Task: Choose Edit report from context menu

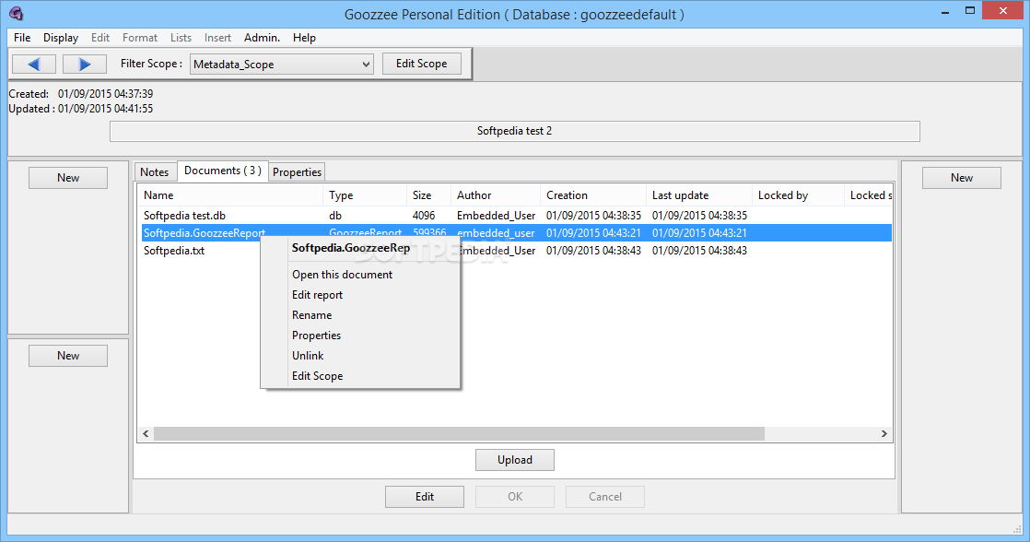Action: point(317,295)
